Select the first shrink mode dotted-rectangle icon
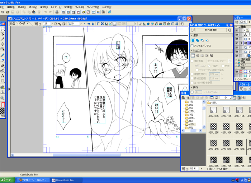The height and width of the screenshot is (183, 251). (x=193, y=56)
